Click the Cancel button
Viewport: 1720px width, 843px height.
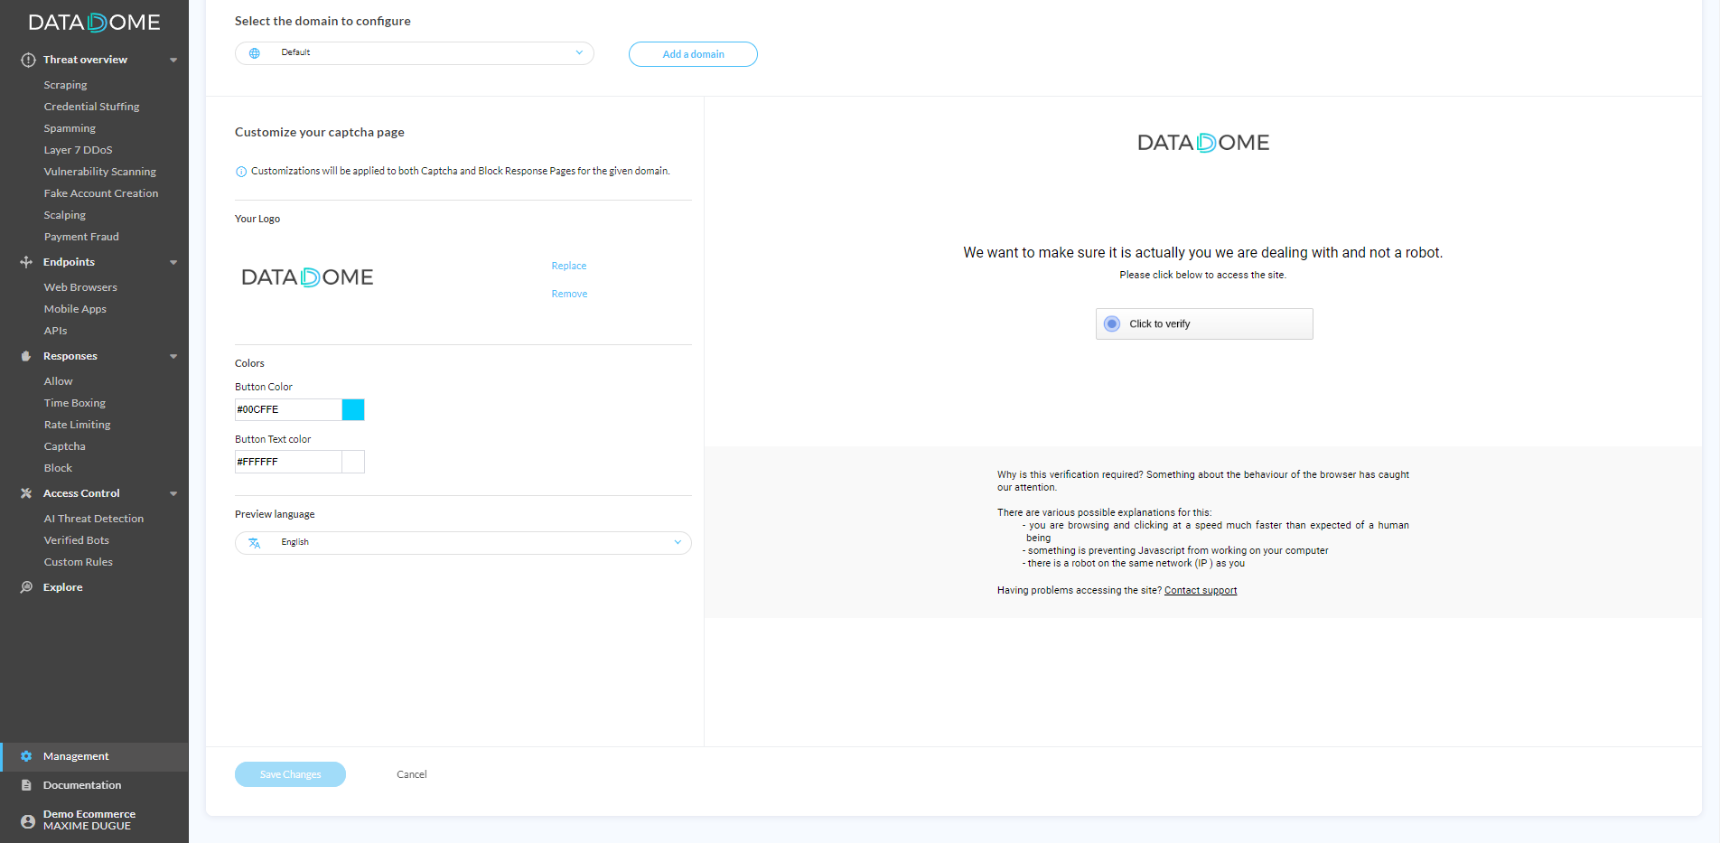(412, 774)
